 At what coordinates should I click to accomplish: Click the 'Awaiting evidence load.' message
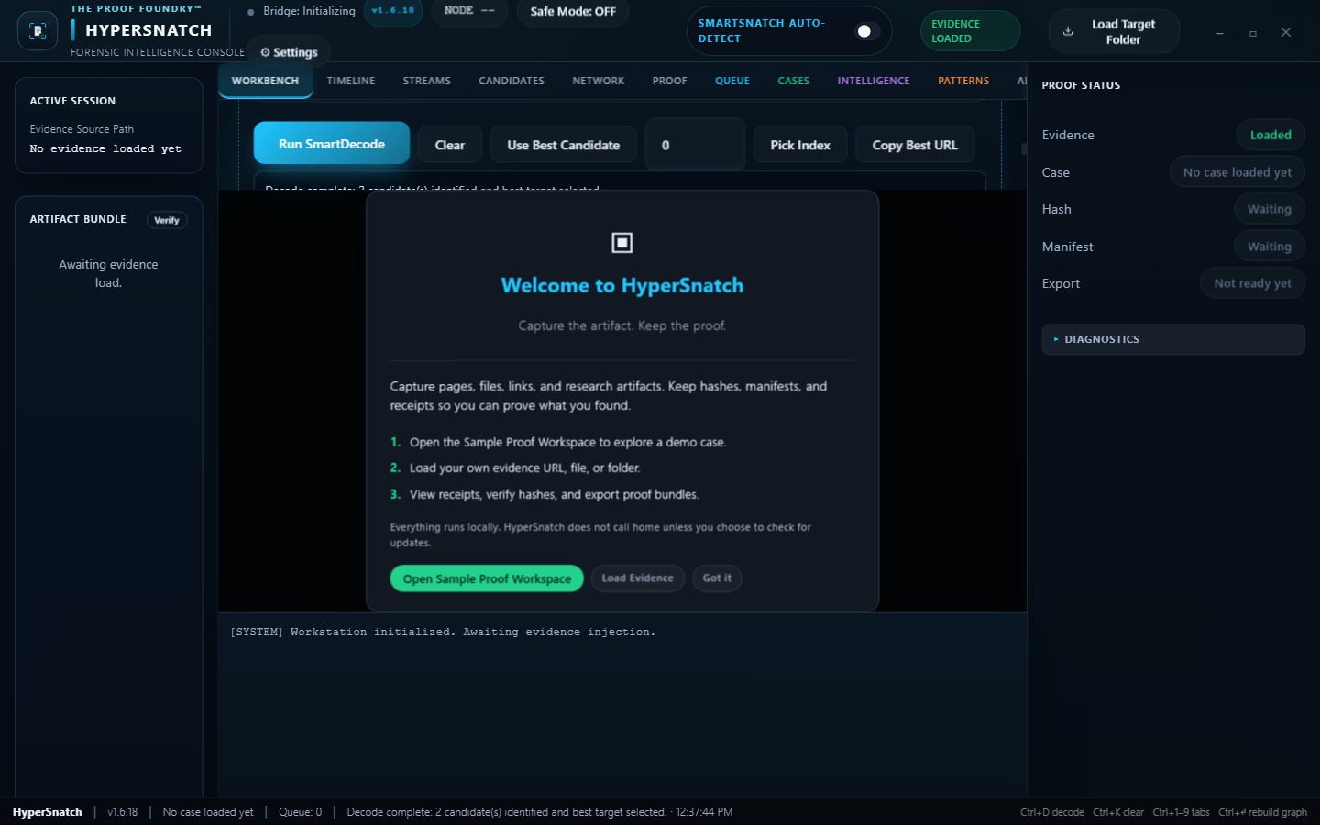(108, 273)
